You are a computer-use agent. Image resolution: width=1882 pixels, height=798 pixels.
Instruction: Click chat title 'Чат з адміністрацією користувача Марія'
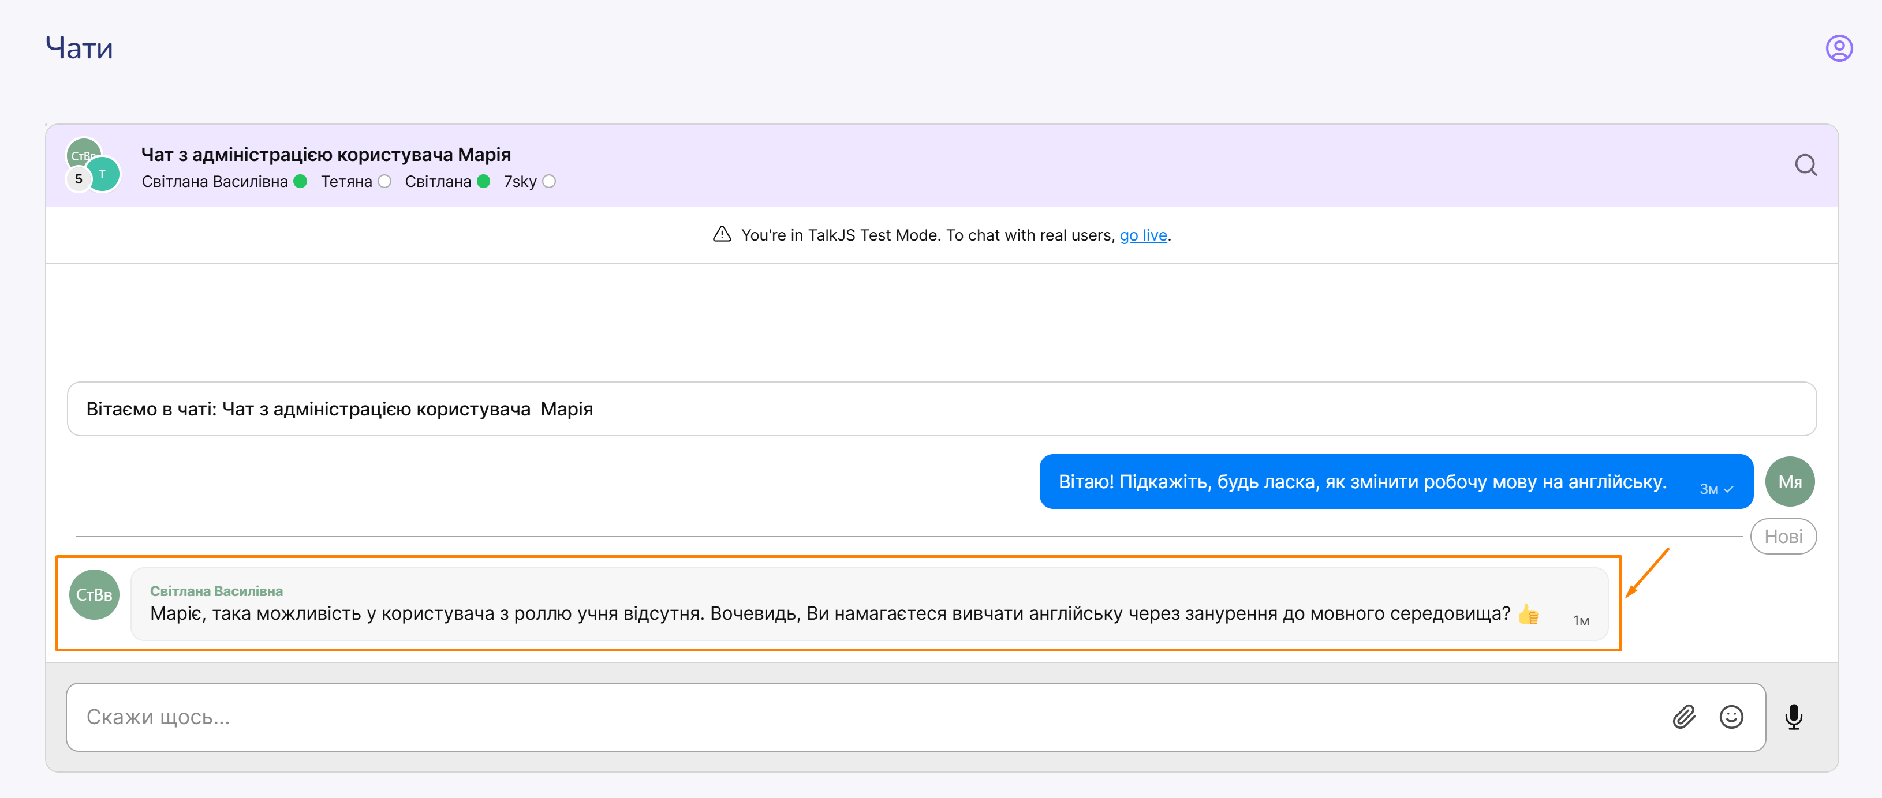pos(326,154)
